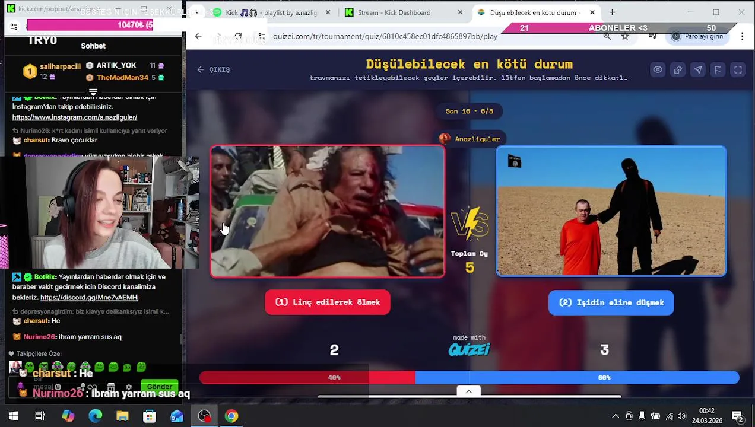Open Wi-Fi network tray icon

pyautogui.click(x=670, y=416)
